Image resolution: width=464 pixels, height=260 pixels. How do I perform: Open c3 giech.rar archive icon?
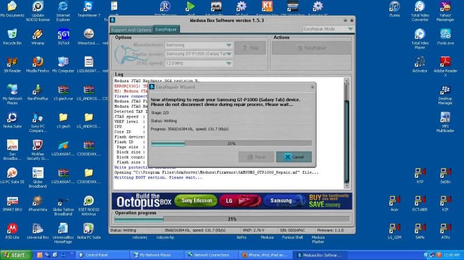(x=63, y=92)
